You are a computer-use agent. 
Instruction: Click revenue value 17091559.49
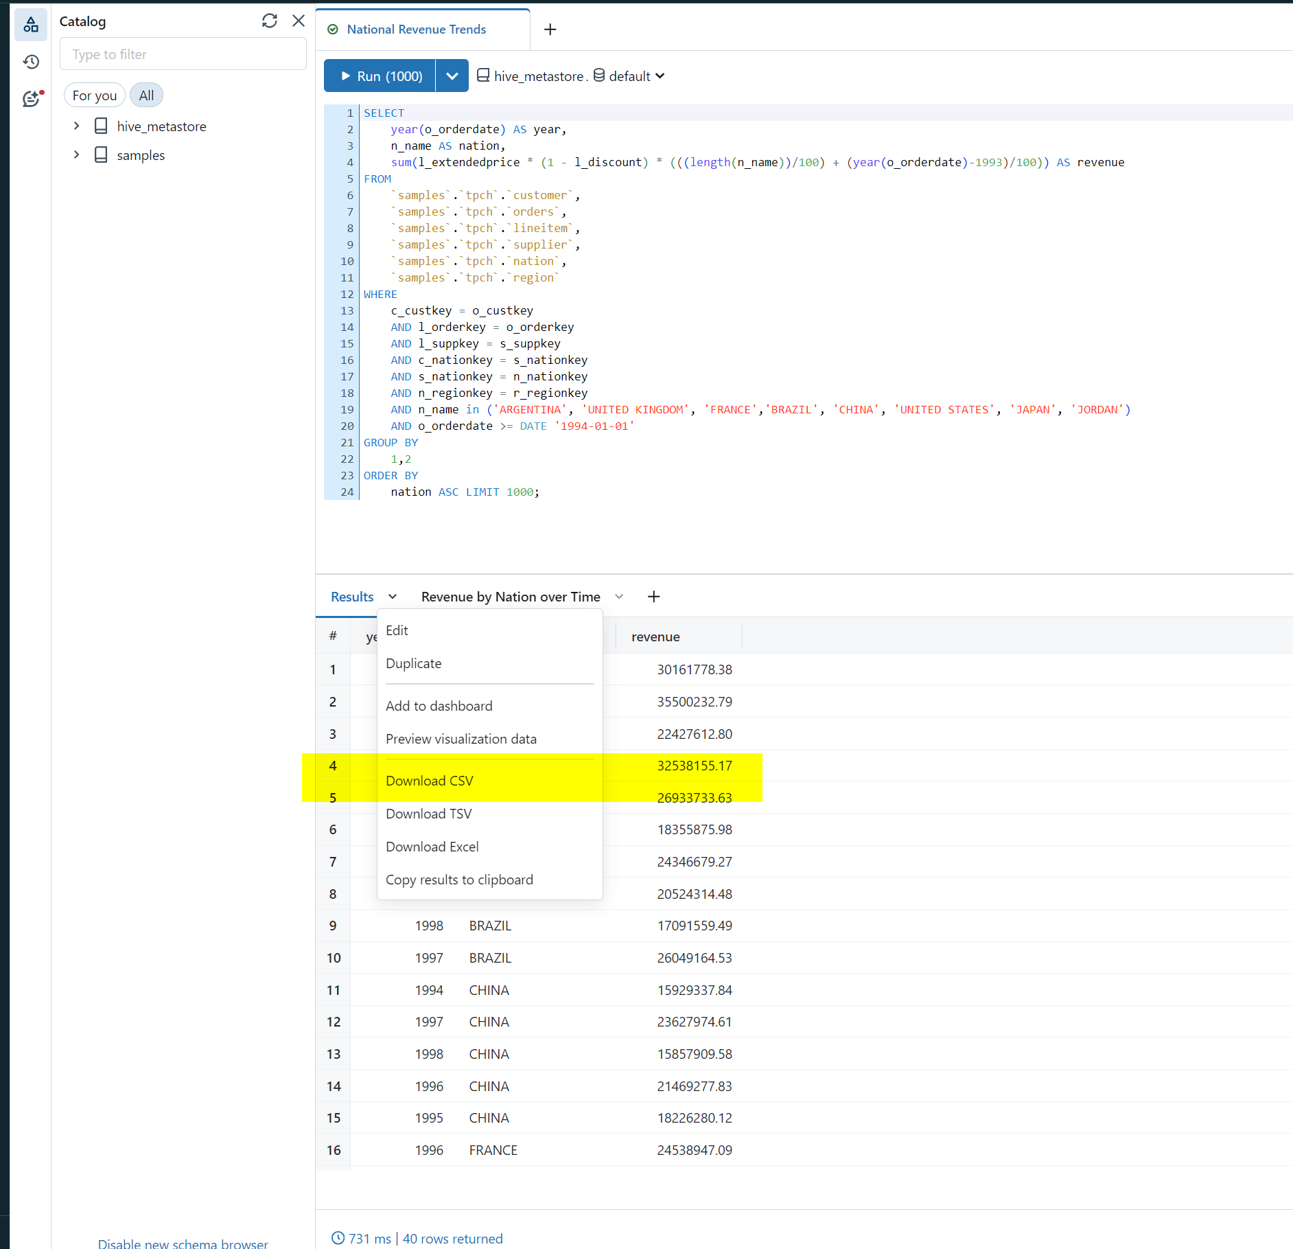click(695, 926)
